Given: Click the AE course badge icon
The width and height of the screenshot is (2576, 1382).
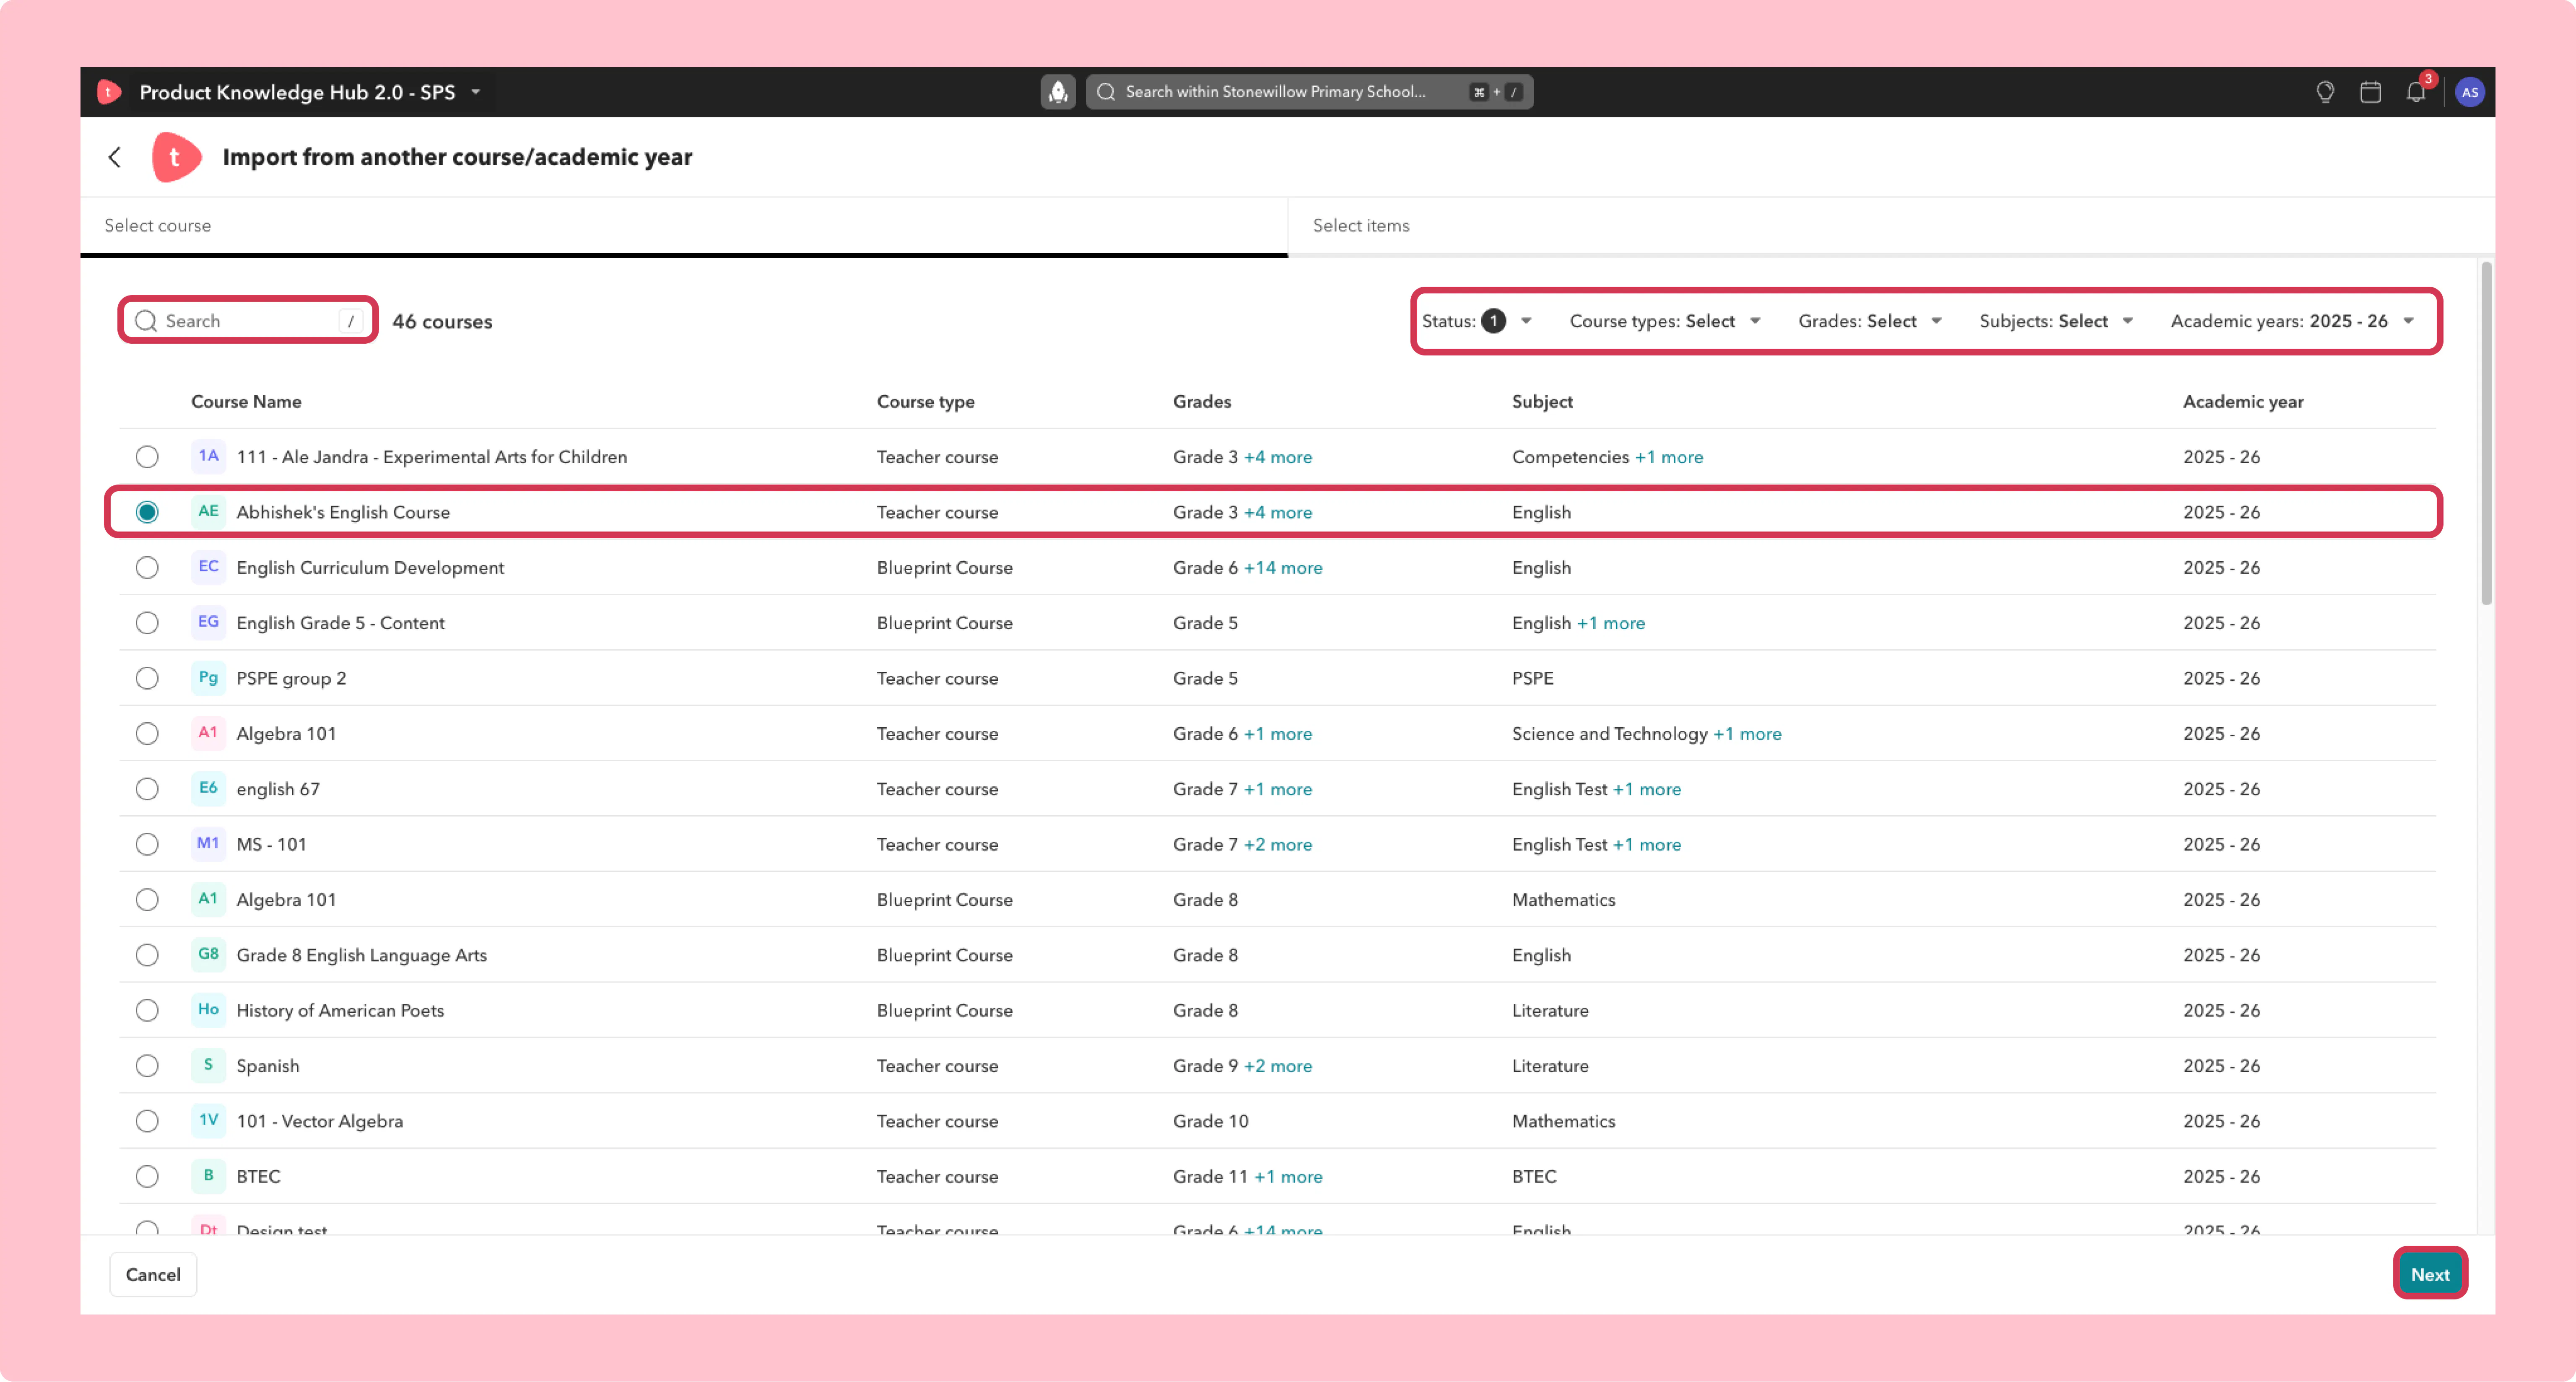Looking at the screenshot, I should [208, 511].
